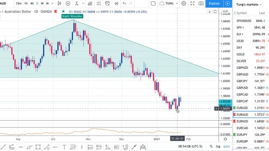The image size is (269, 151).
Task: Select the Trend Line drawing tool
Action: [3, 147]
